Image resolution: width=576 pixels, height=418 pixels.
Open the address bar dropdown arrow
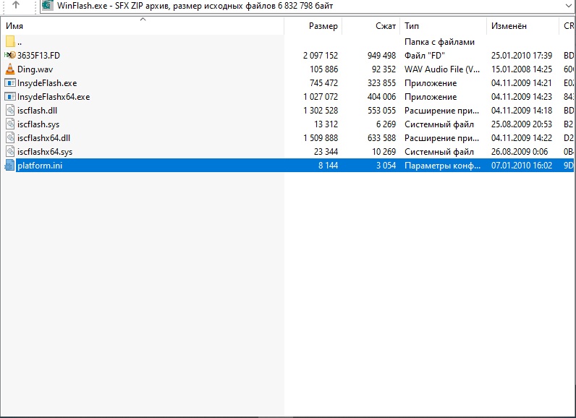(x=568, y=6)
